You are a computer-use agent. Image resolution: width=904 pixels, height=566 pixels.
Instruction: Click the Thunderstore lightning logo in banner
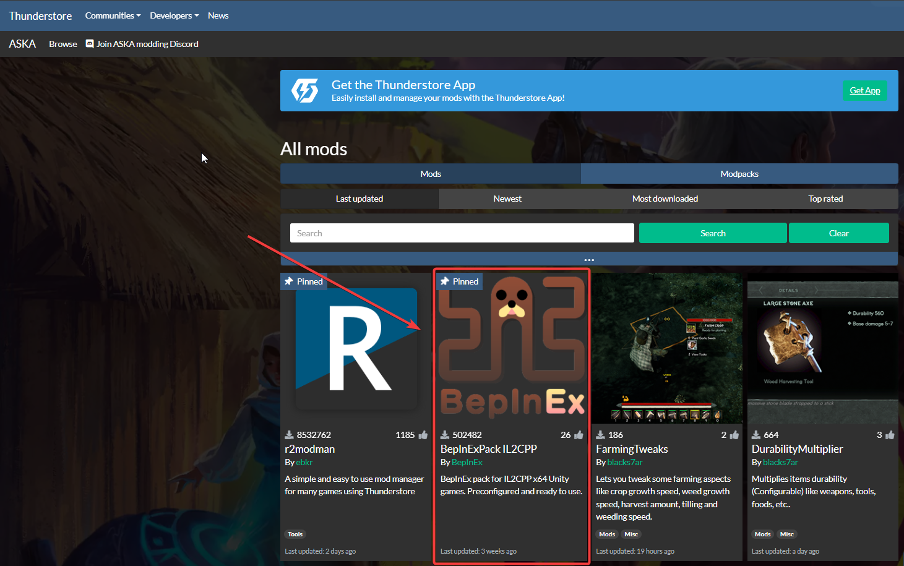(x=305, y=91)
